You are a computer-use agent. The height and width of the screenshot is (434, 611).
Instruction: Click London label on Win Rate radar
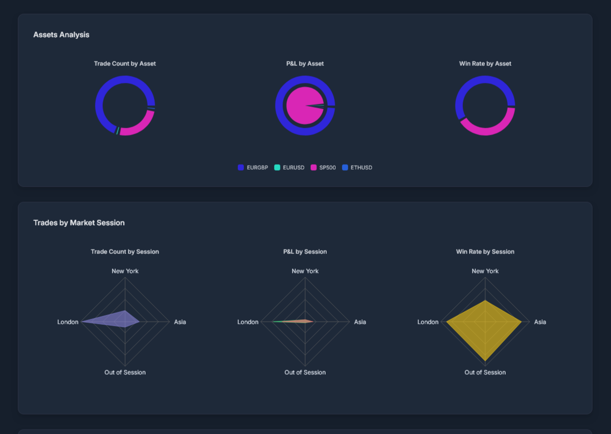[428, 322]
